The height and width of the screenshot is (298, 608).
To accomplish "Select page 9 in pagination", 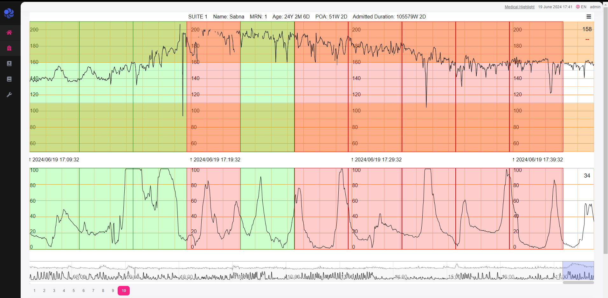I will [113, 291].
